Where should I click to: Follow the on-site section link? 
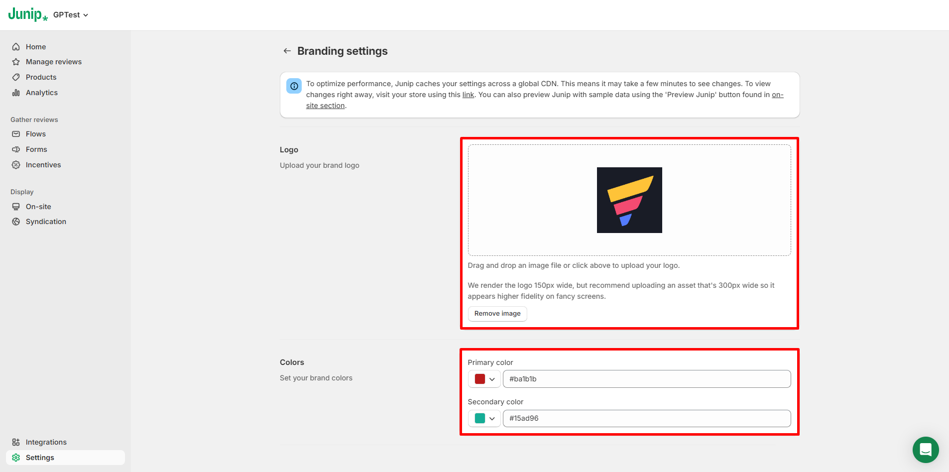[x=326, y=106]
